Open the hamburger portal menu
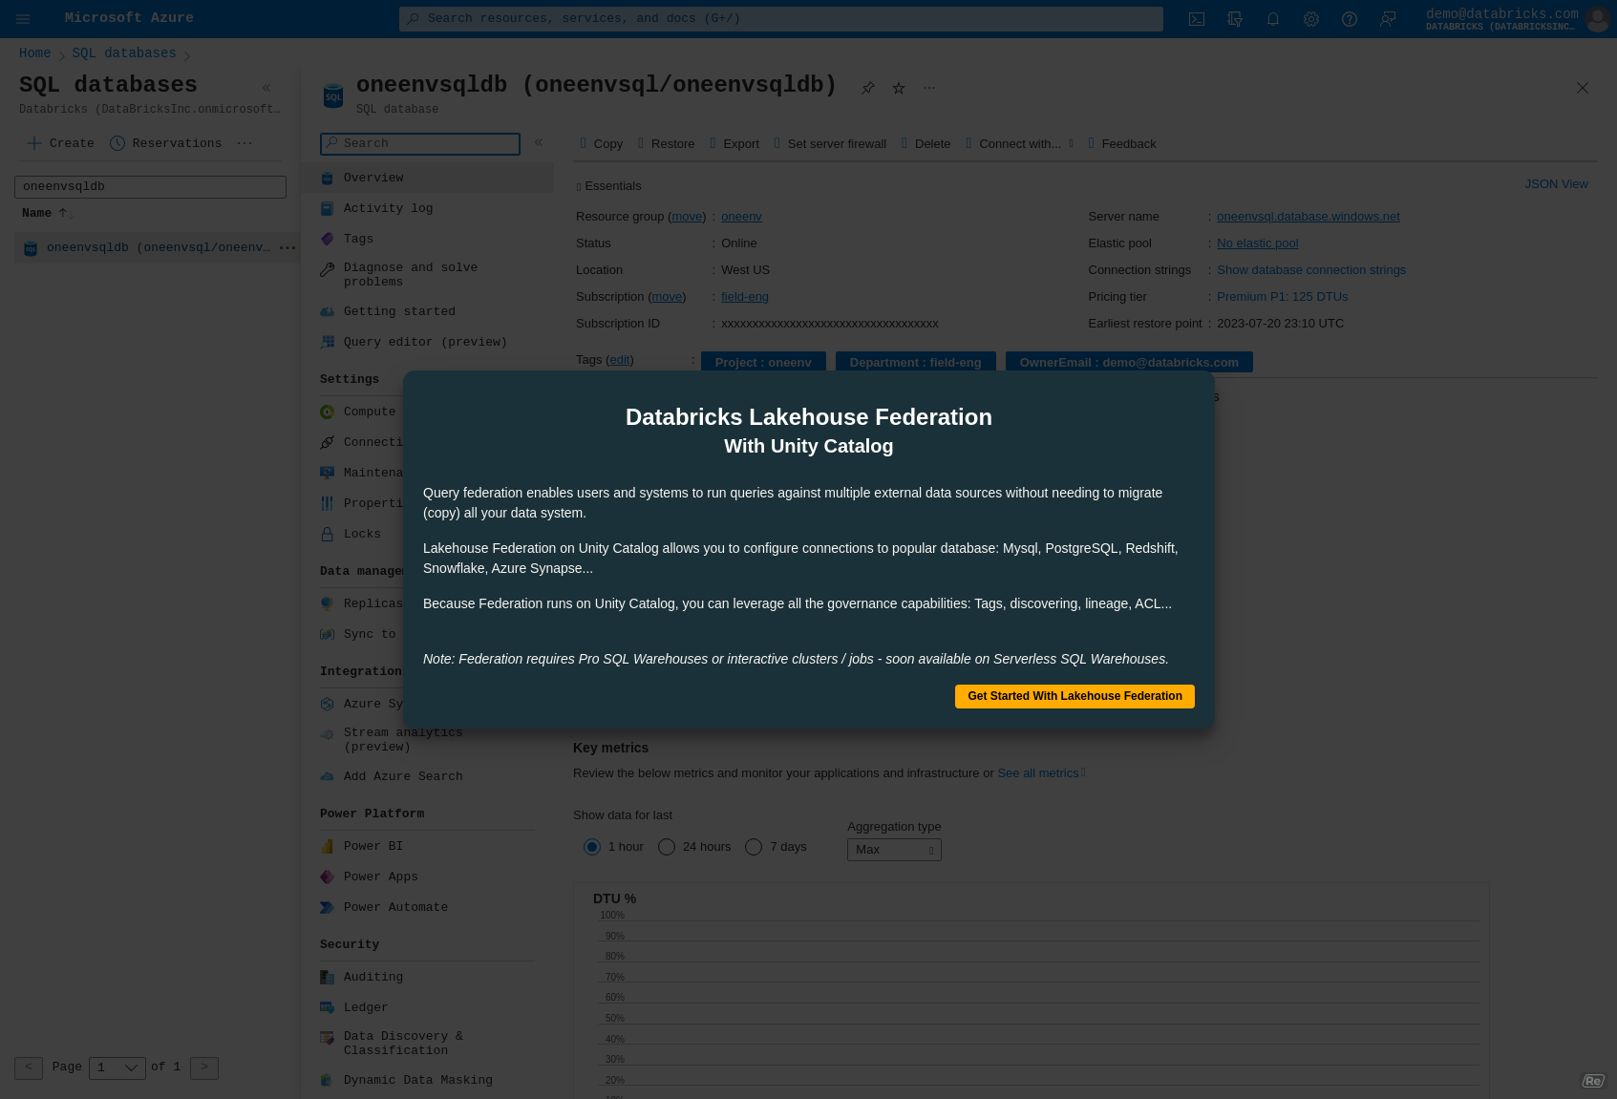This screenshot has height=1099, width=1617. click(23, 19)
